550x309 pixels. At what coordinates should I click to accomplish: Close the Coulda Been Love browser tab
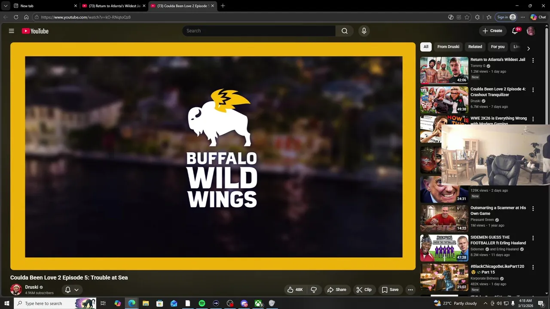[212, 6]
